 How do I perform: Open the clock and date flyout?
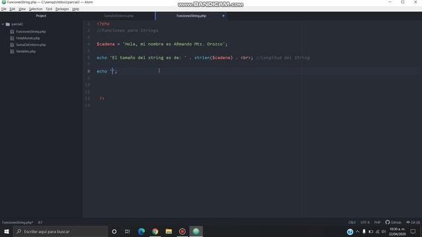tap(397, 232)
